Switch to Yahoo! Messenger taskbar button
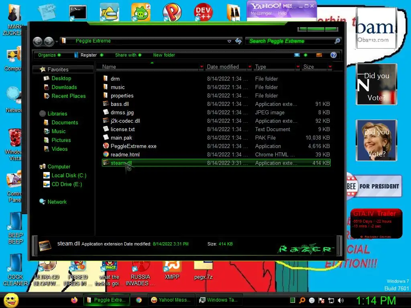 [x=171, y=300]
